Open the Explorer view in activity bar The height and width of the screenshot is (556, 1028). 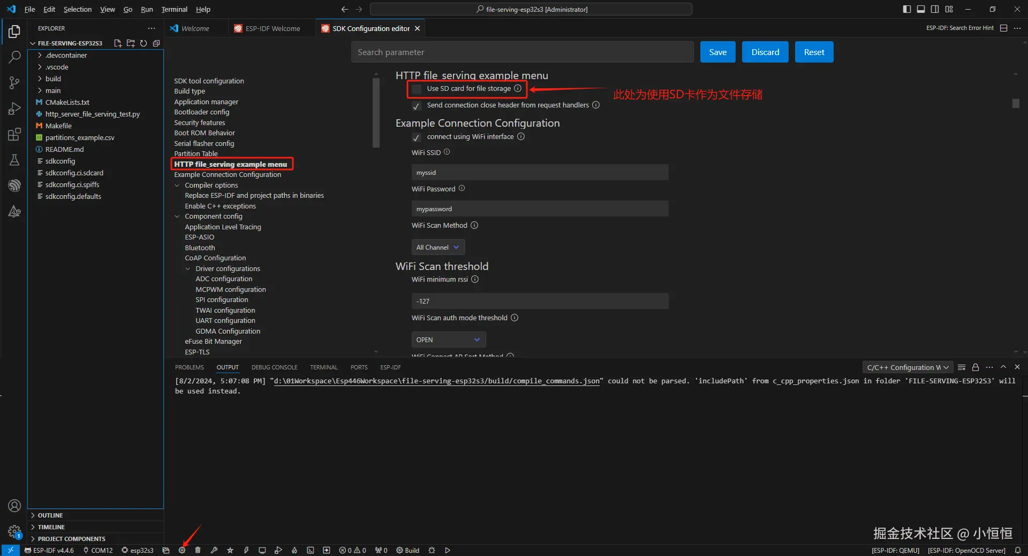(x=14, y=32)
